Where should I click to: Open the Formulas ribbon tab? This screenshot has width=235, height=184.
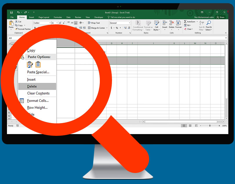tap(57, 17)
